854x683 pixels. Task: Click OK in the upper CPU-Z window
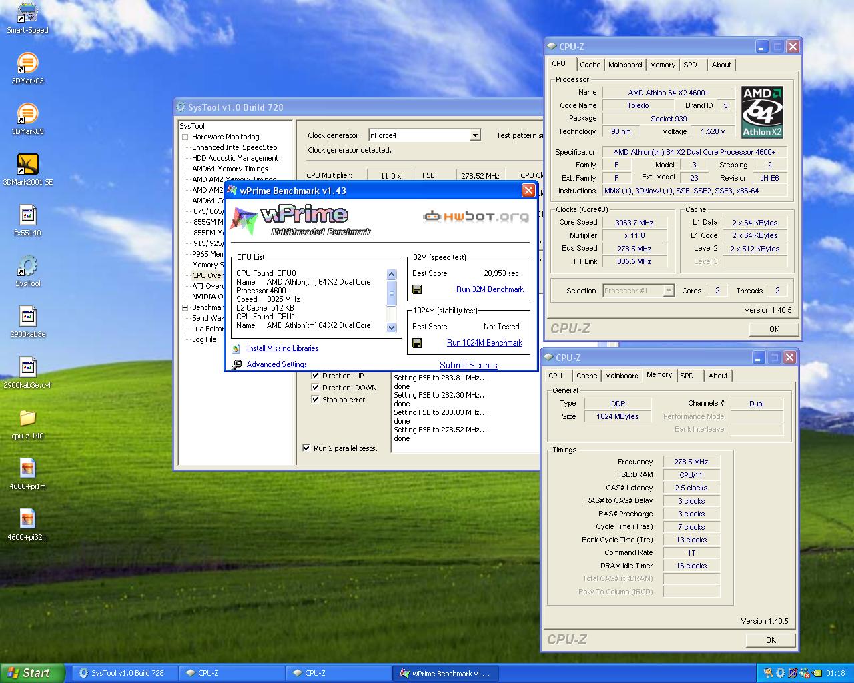coord(774,329)
